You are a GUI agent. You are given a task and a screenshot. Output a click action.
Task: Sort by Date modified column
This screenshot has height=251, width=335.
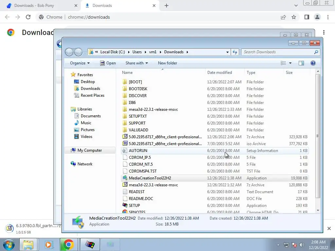coord(225,73)
